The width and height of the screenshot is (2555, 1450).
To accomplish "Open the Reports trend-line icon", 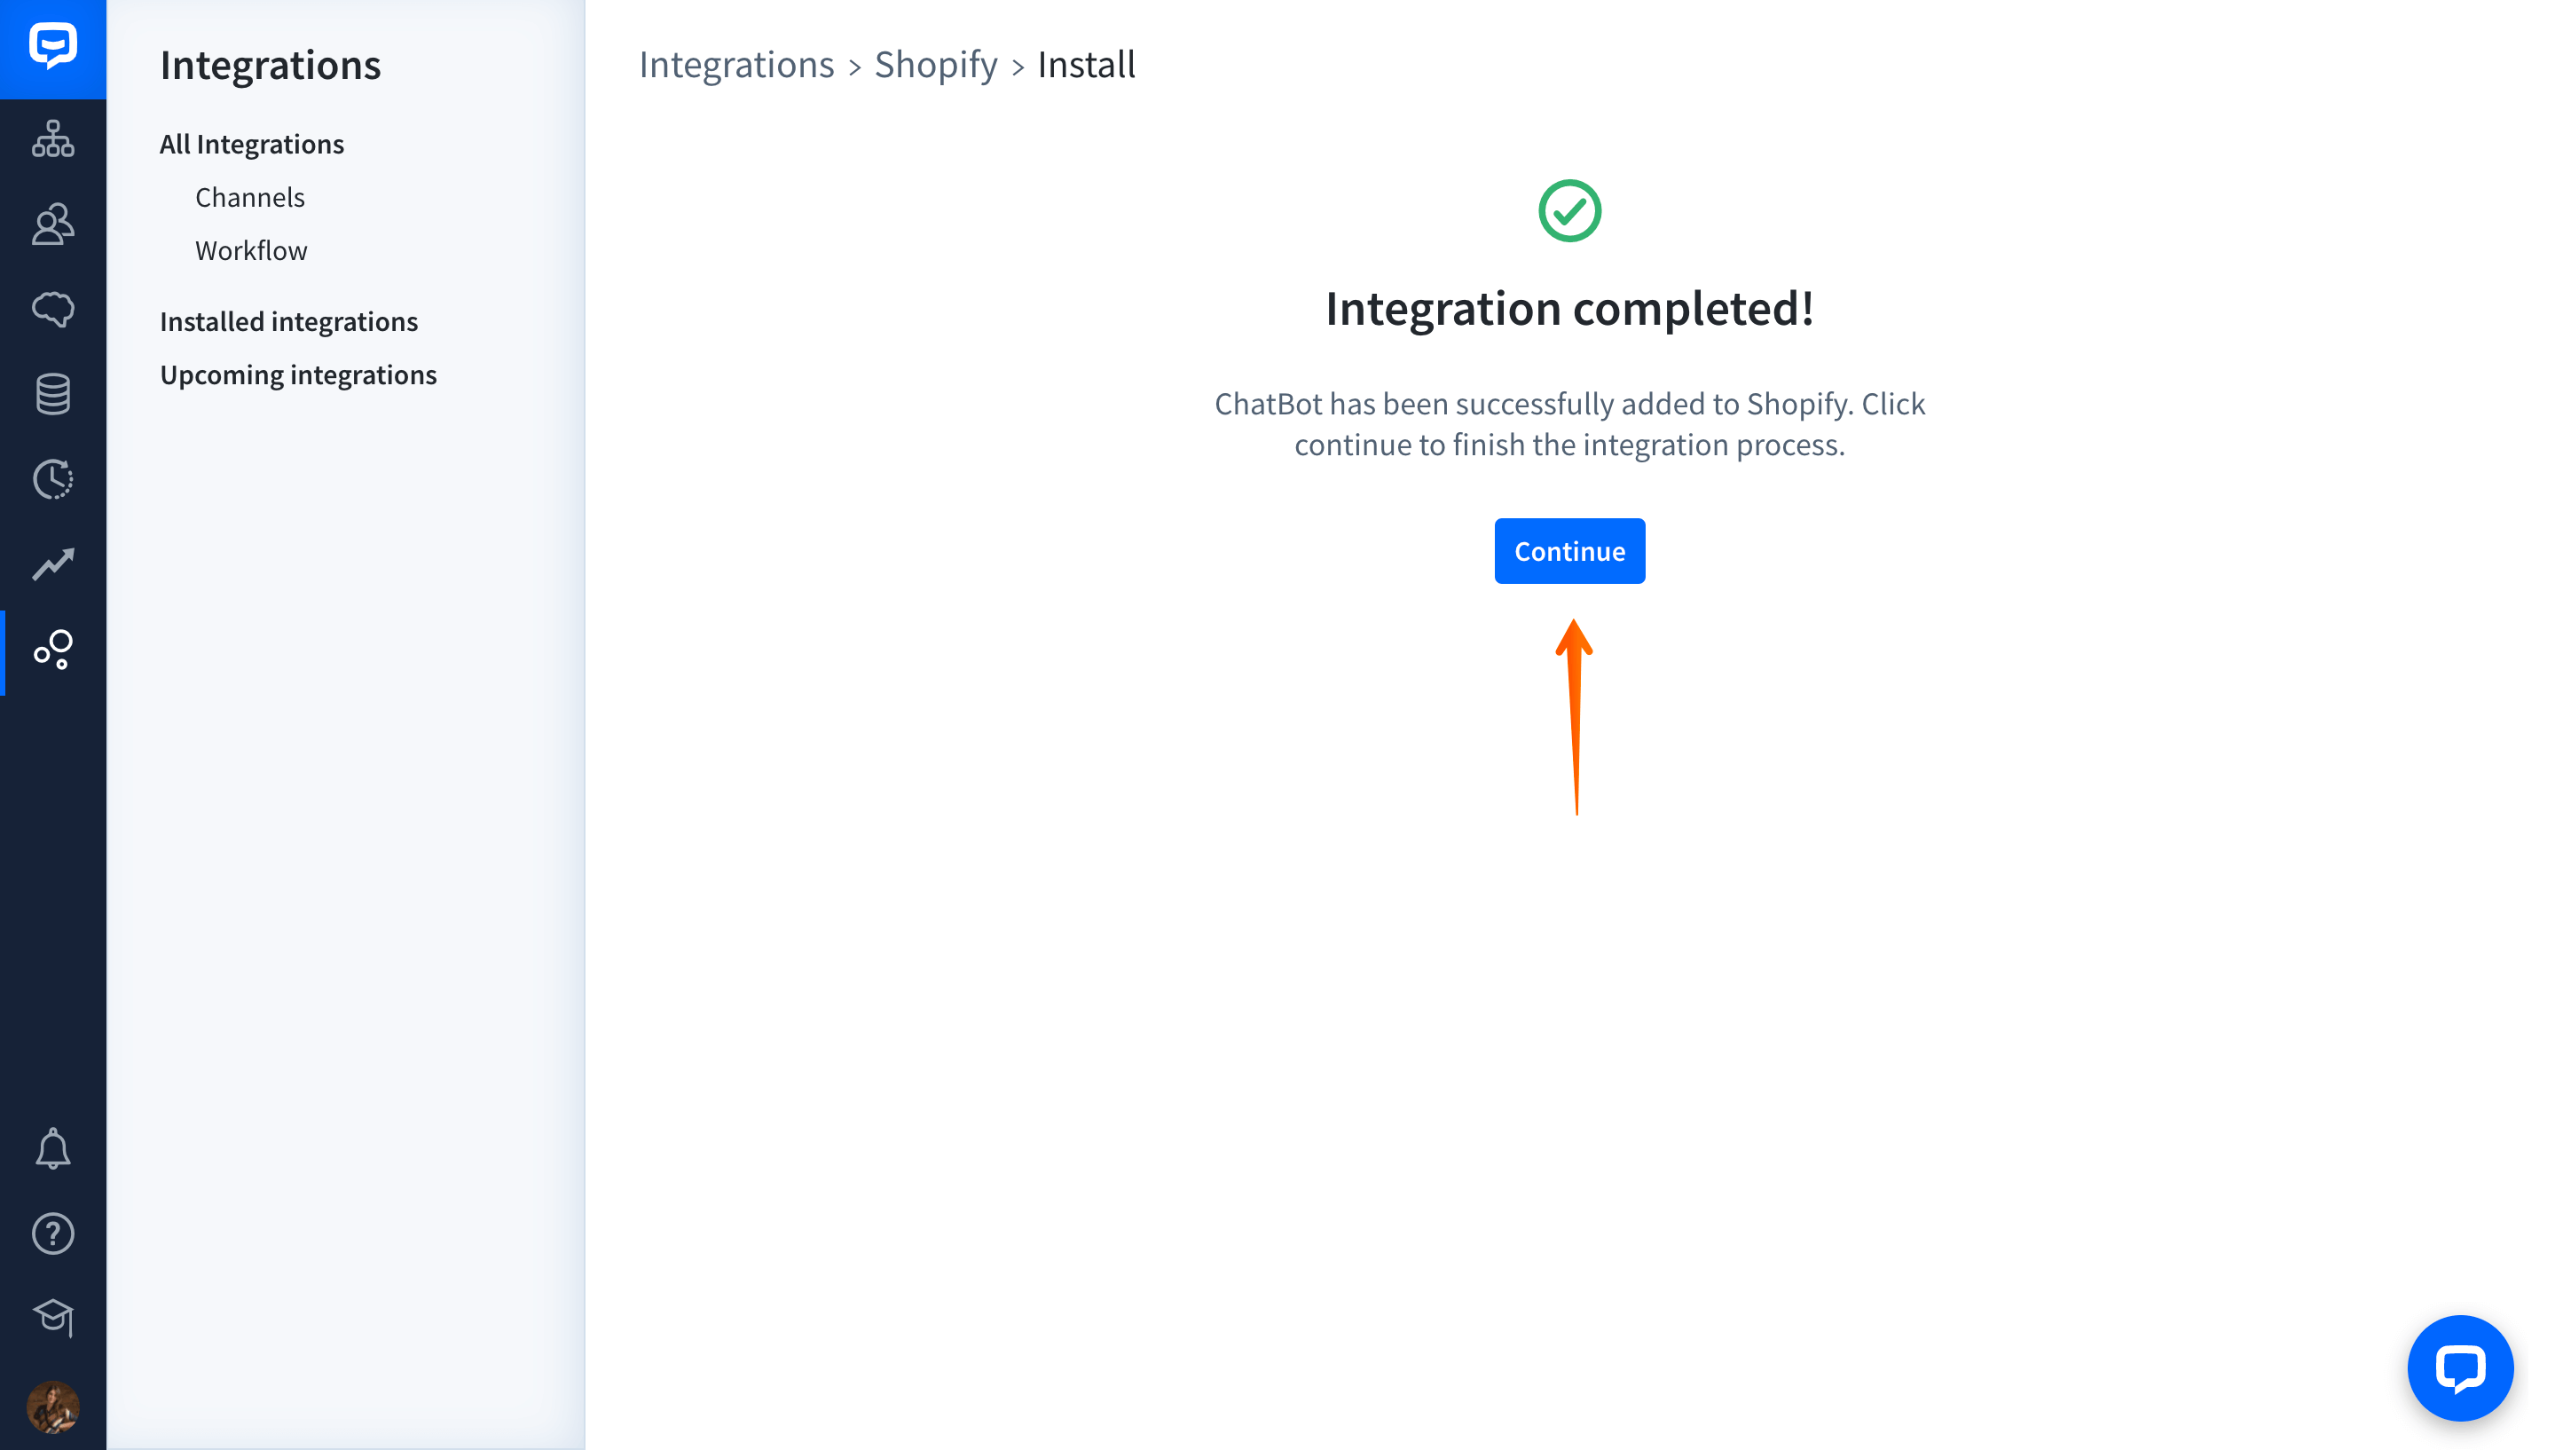I will [x=52, y=563].
